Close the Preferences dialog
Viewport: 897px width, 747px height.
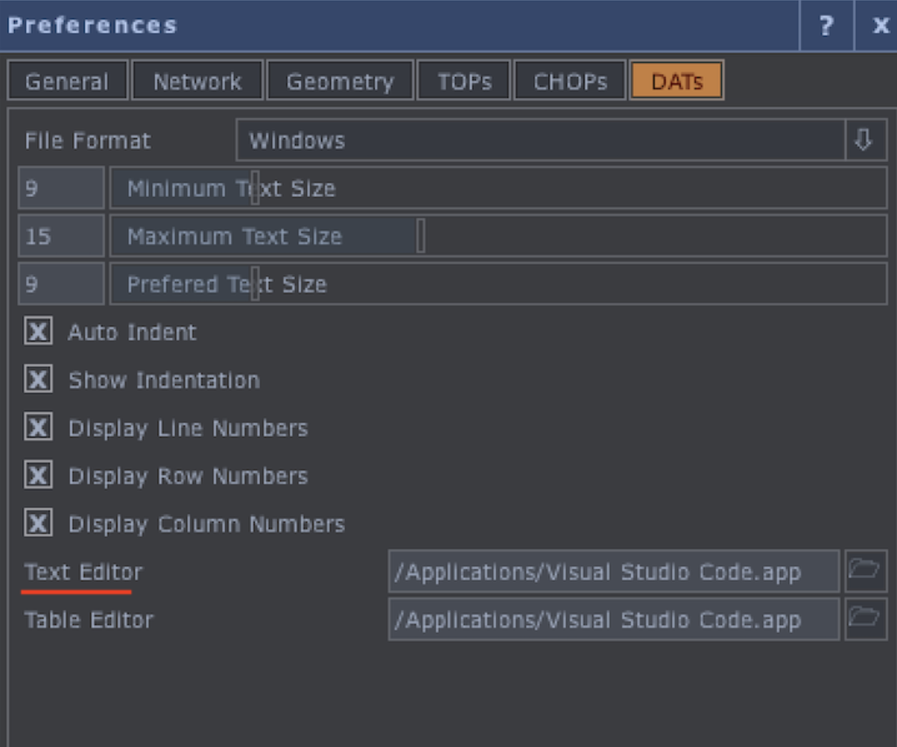[881, 26]
